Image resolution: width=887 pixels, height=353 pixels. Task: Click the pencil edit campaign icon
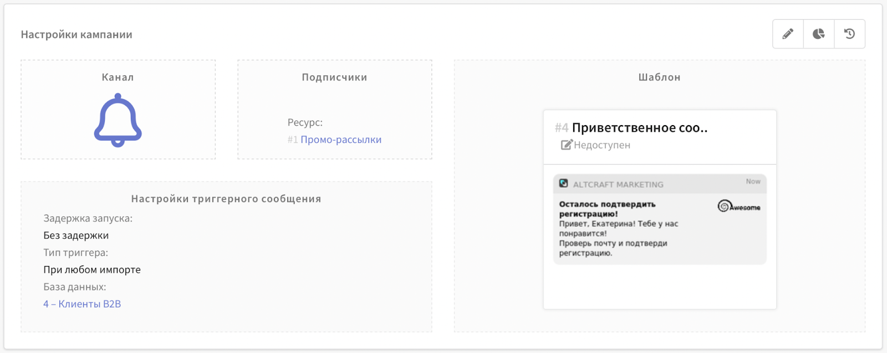[787, 34]
